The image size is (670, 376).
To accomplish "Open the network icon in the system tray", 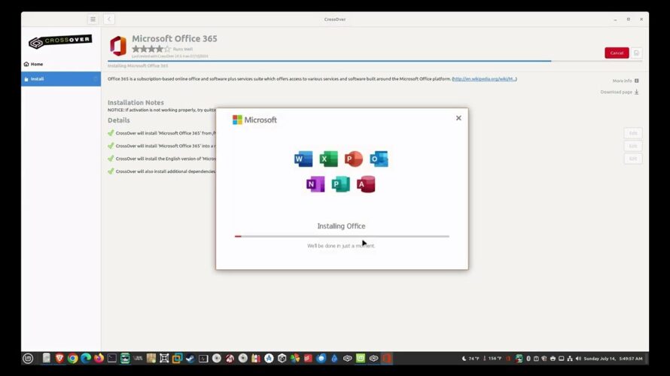I will tap(570, 359).
